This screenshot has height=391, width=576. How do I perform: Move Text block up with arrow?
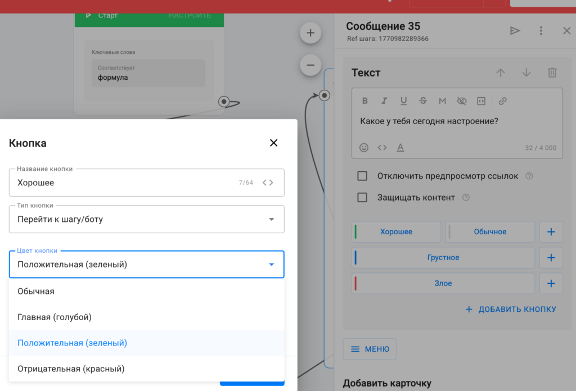tap(501, 72)
